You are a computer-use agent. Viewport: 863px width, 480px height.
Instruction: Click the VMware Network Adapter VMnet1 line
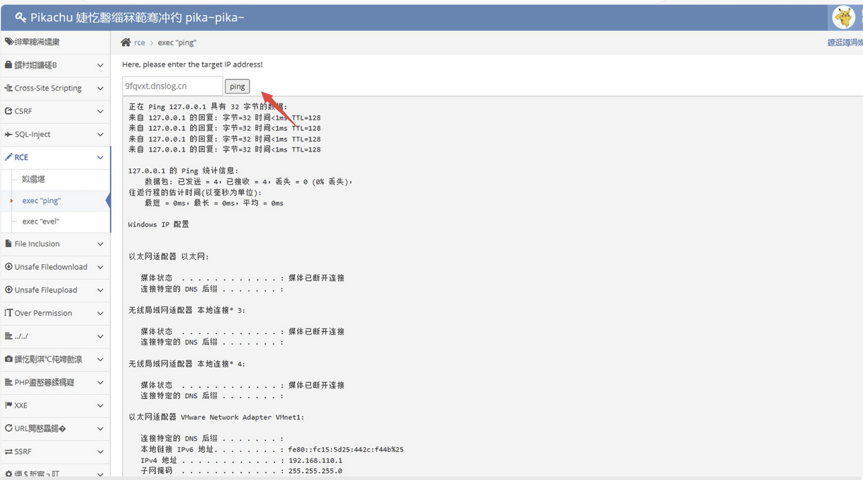[216, 417]
